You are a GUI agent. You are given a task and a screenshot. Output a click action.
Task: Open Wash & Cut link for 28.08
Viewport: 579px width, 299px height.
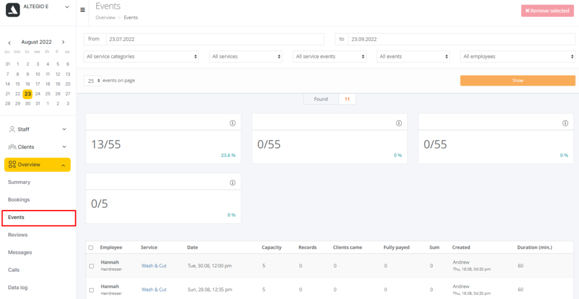(154, 290)
